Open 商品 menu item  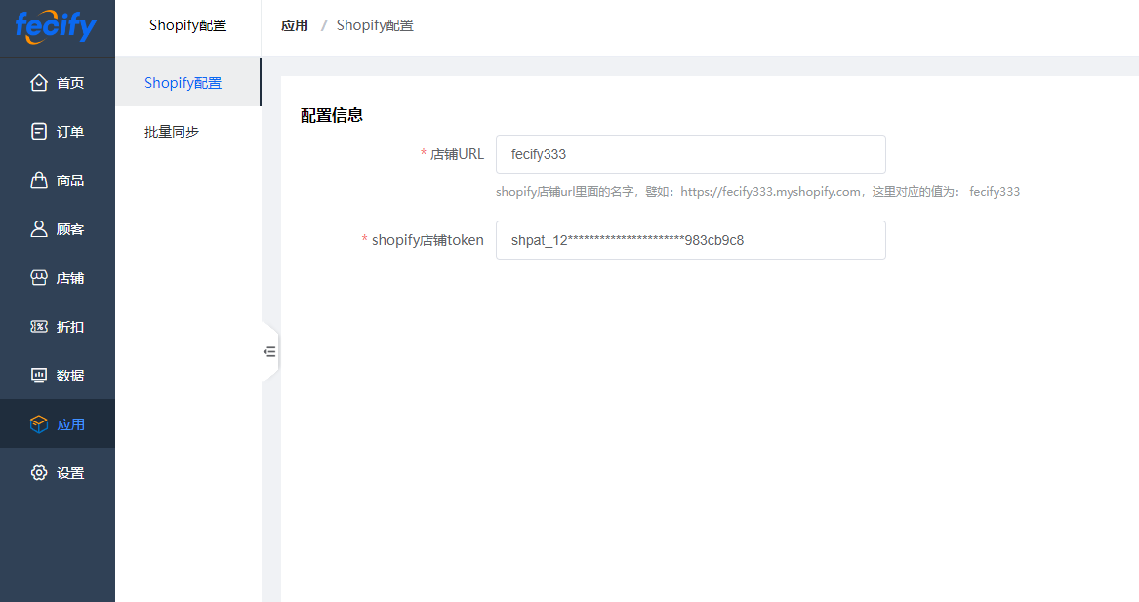[58, 181]
